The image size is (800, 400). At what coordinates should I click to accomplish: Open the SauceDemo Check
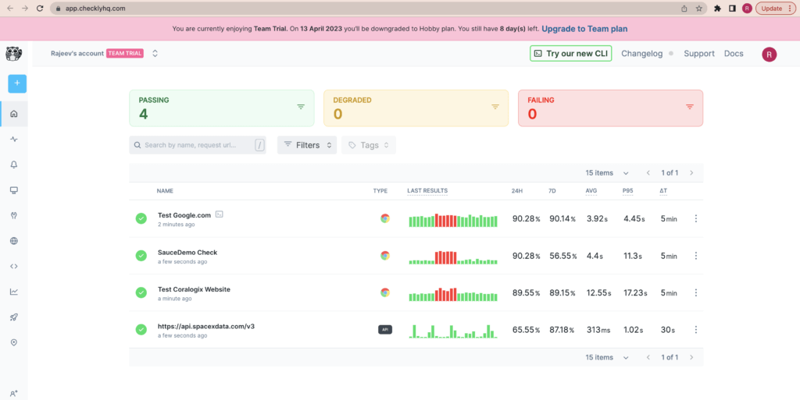[x=187, y=253]
